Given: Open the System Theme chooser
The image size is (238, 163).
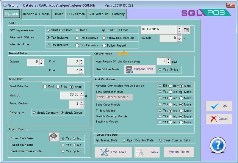Looking at the screenshot, I should point(179,152).
